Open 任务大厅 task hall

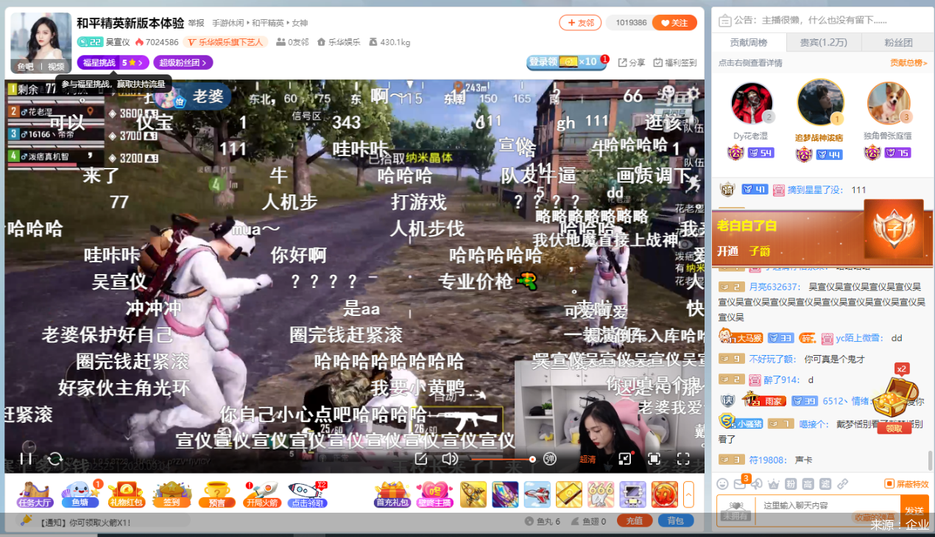pyautogui.click(x=35, y=494)
